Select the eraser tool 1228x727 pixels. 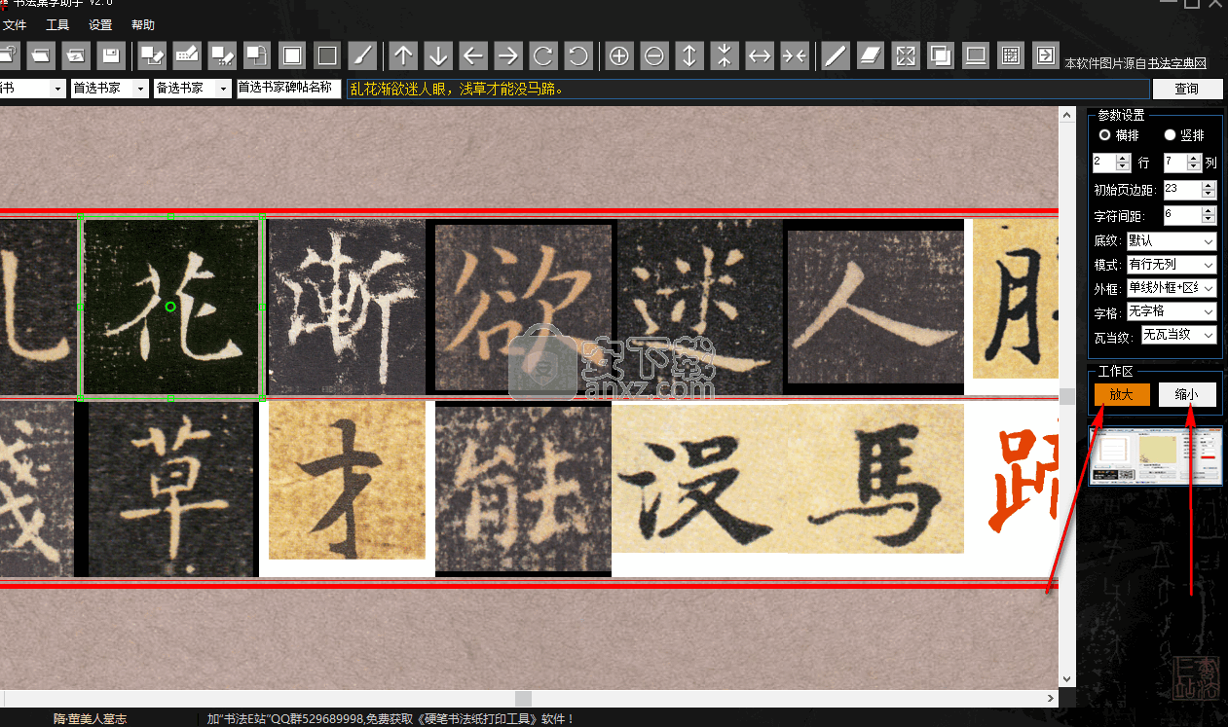tap(871, 55)
